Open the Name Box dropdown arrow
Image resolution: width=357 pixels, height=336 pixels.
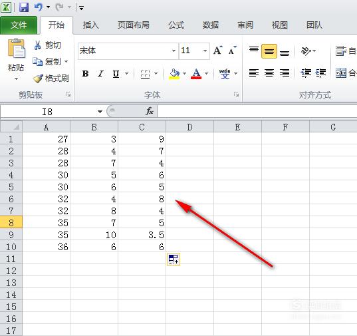[100, 112]
